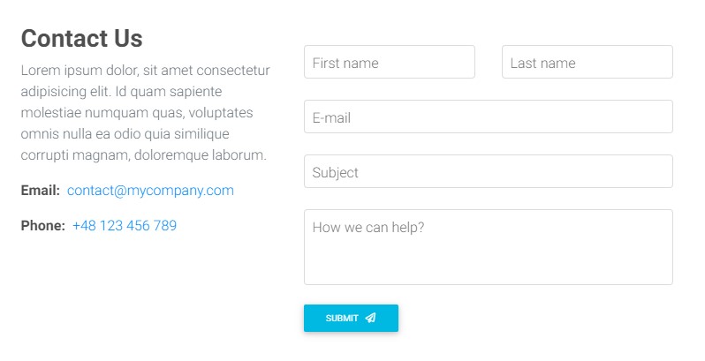Click the 'corrupti magnam, doloremque laborum' line

(143, 155)
